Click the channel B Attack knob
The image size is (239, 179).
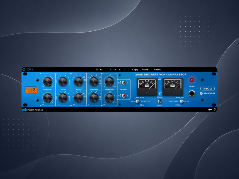(x=78, y=98)
